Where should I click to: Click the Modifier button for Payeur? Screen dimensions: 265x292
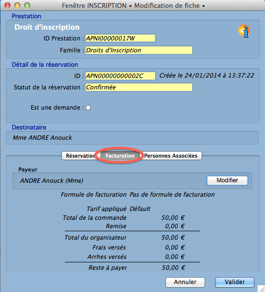(x=227, y=180)
